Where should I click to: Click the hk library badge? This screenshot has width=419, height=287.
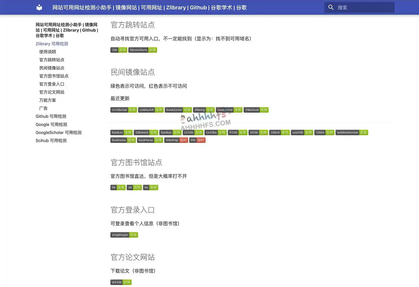118,188
